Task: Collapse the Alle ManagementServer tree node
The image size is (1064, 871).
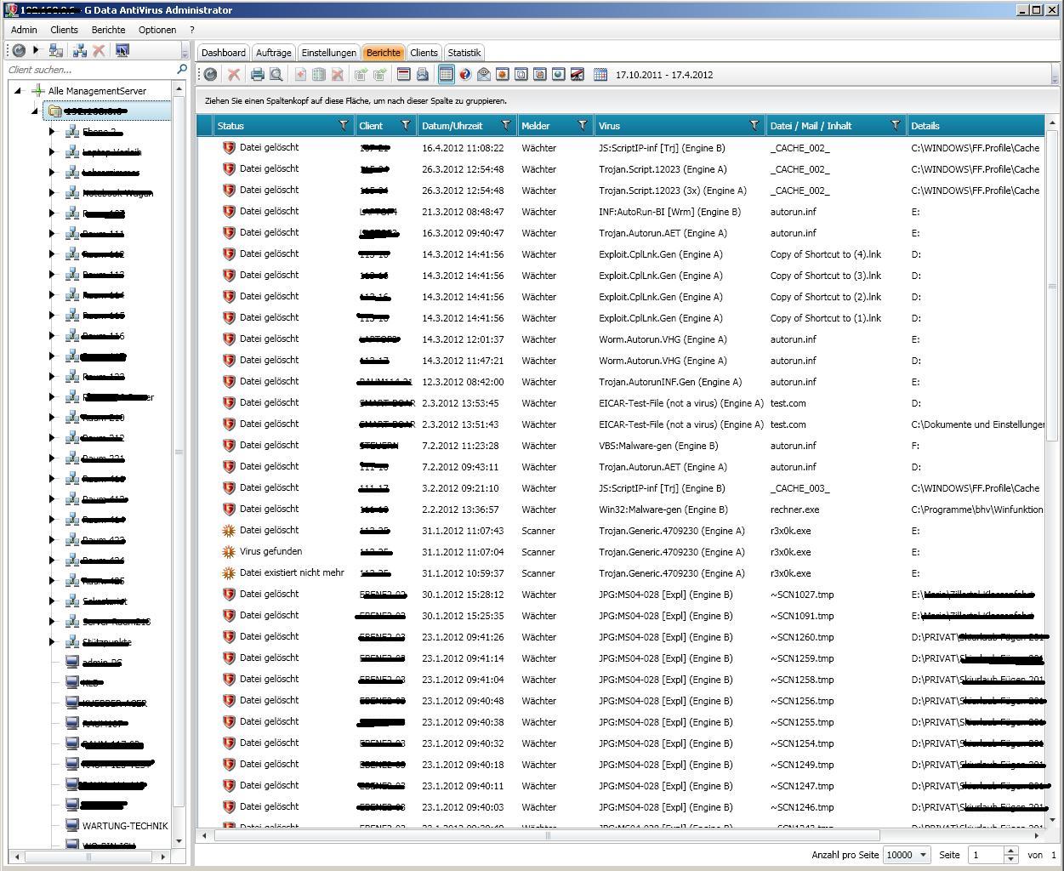Action: click(18, 91)
